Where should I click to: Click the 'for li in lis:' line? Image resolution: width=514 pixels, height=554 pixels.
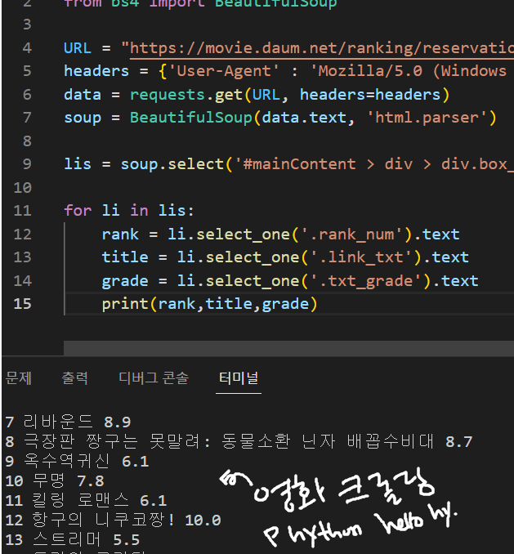[x=129, y=211]
